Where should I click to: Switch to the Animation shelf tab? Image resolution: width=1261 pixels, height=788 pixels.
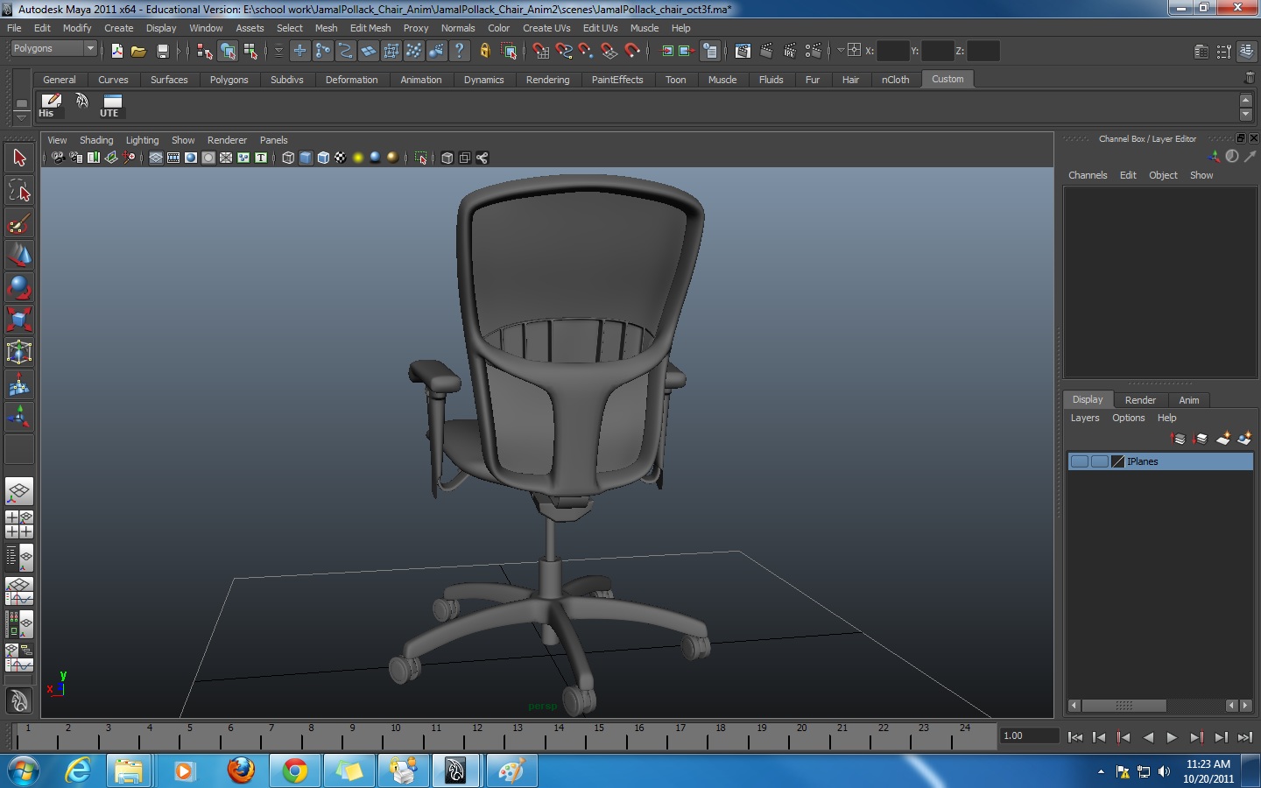click(x=420, y=80)
